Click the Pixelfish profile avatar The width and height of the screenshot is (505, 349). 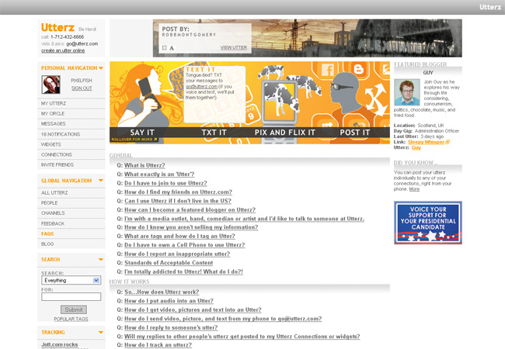[50, 85]
